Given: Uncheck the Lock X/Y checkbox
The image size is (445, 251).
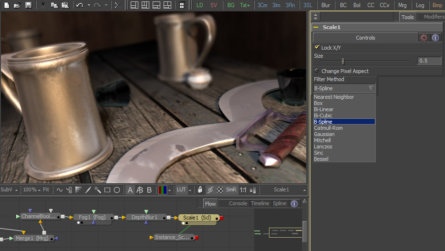Looking at the screenshot, I should [x=317, y=47].
